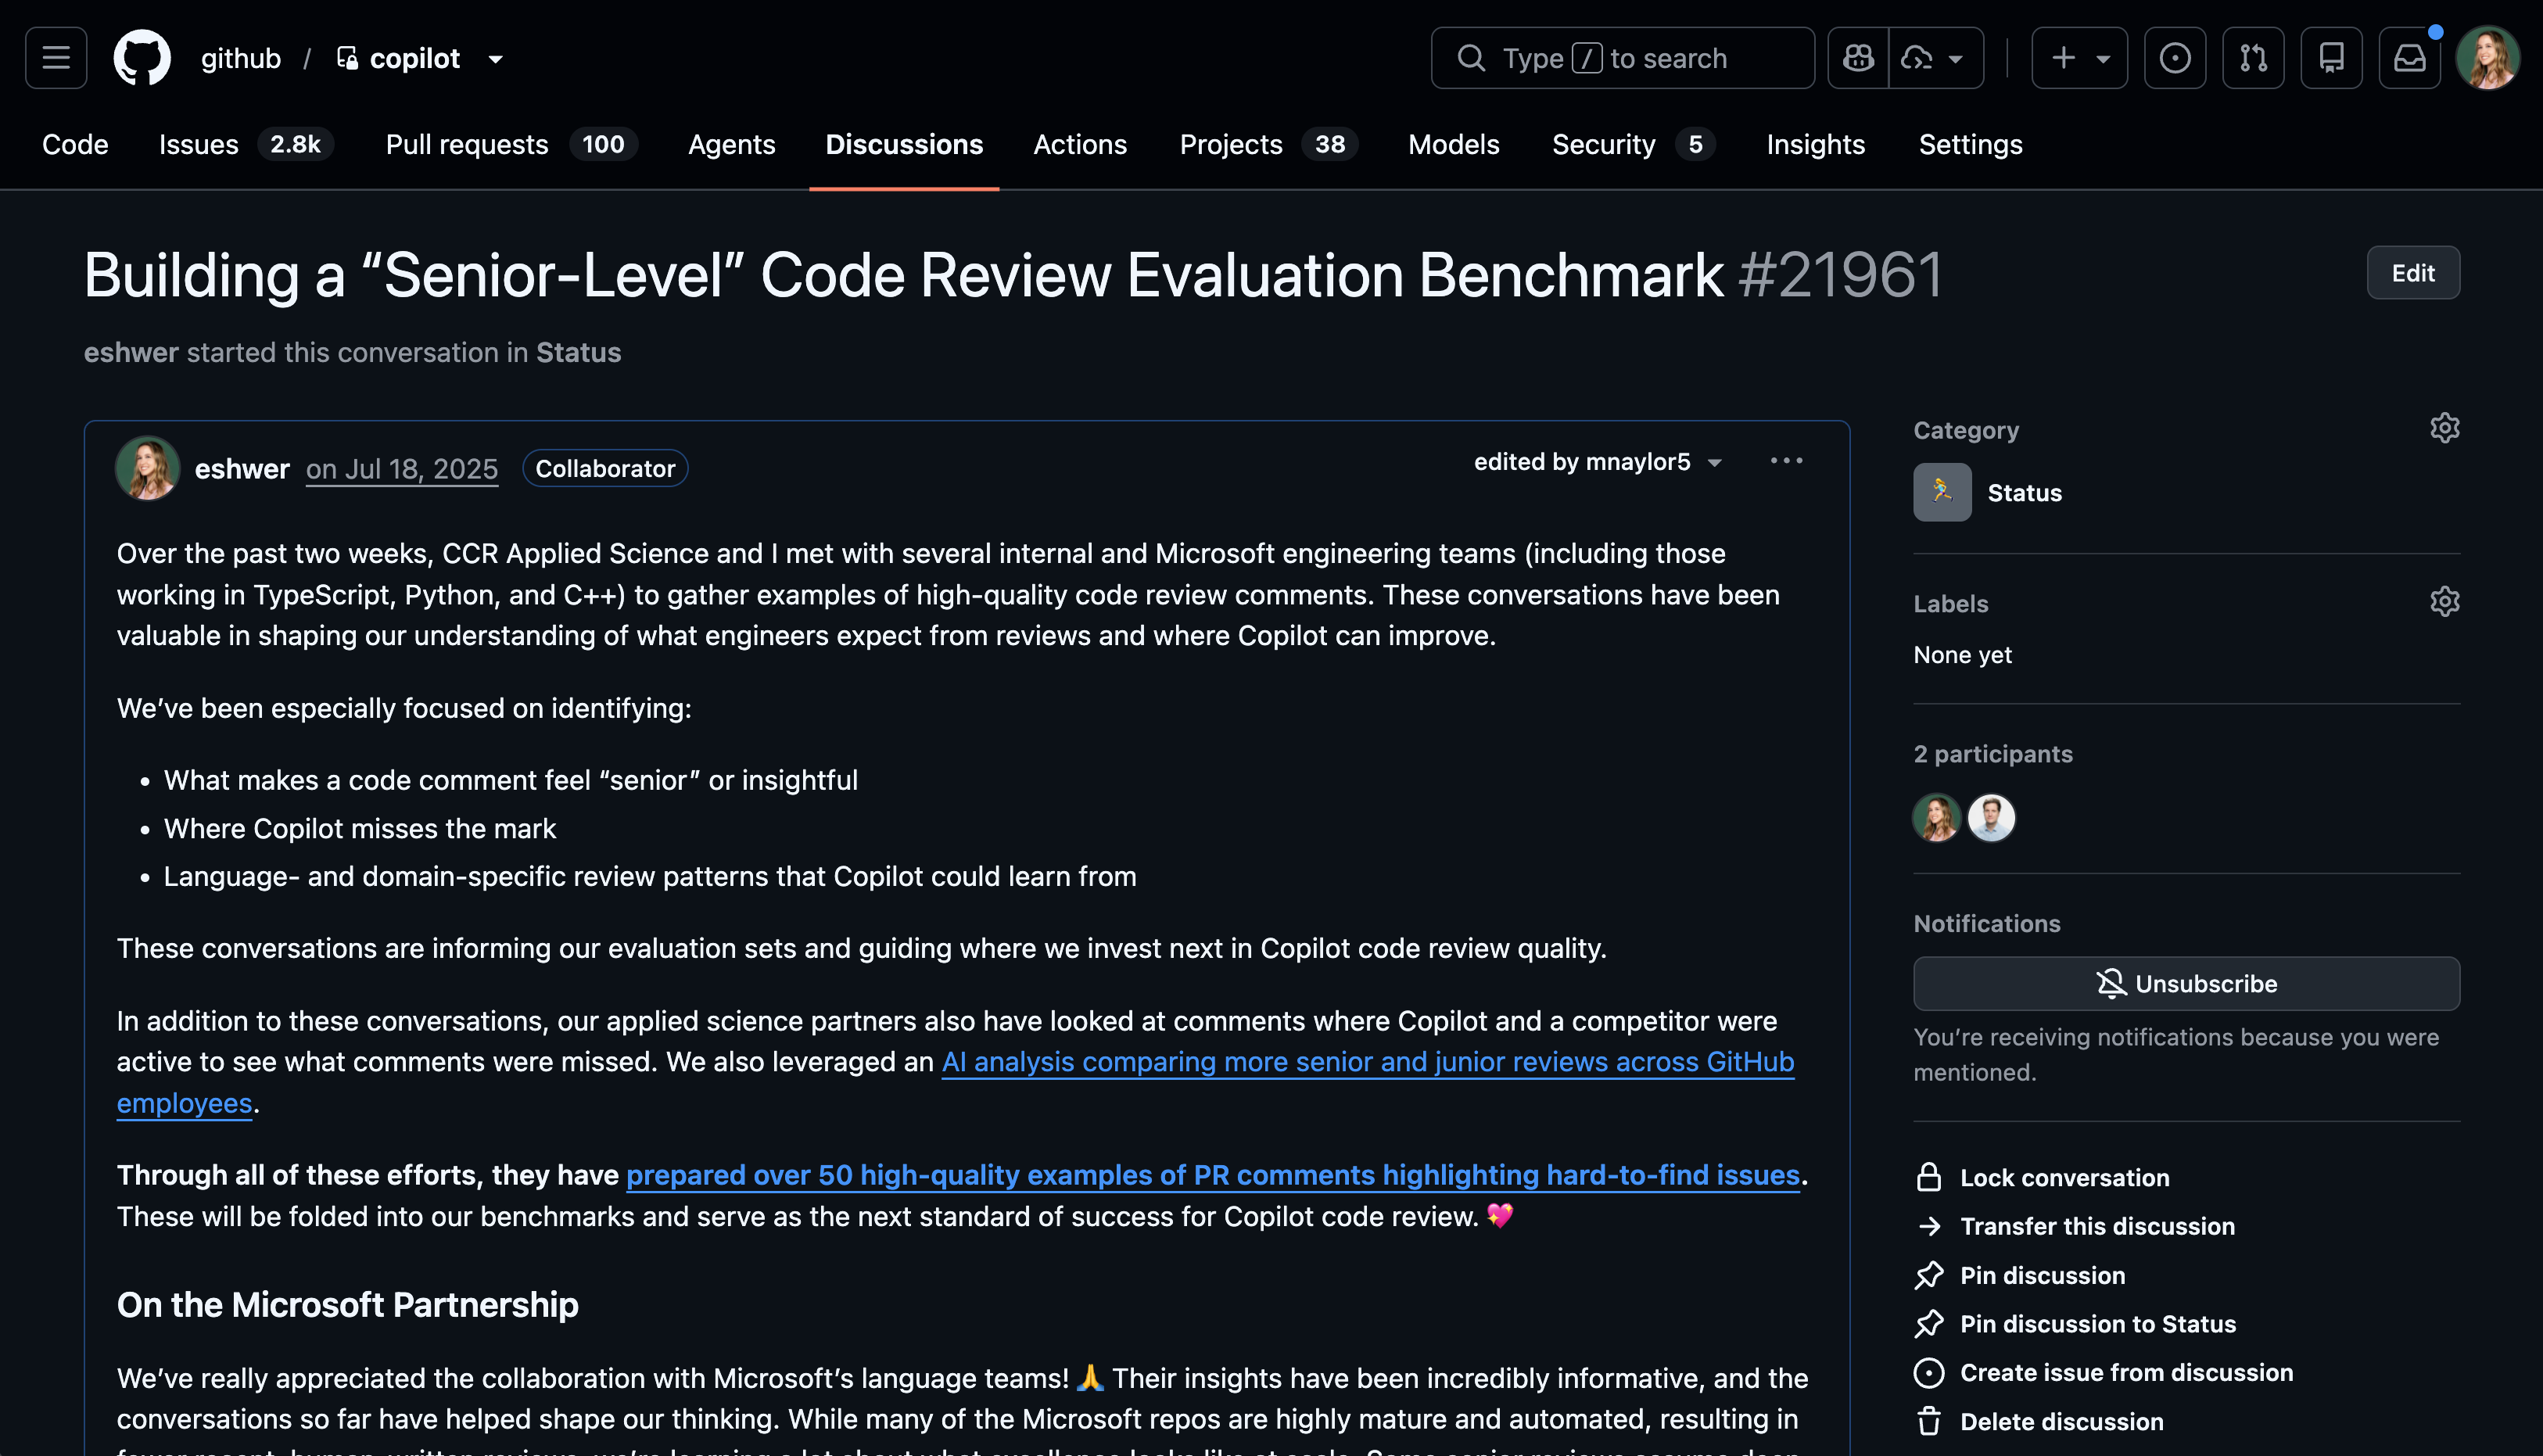
Task: Switch to the Pull requests tab
Action: pos(467,145)
